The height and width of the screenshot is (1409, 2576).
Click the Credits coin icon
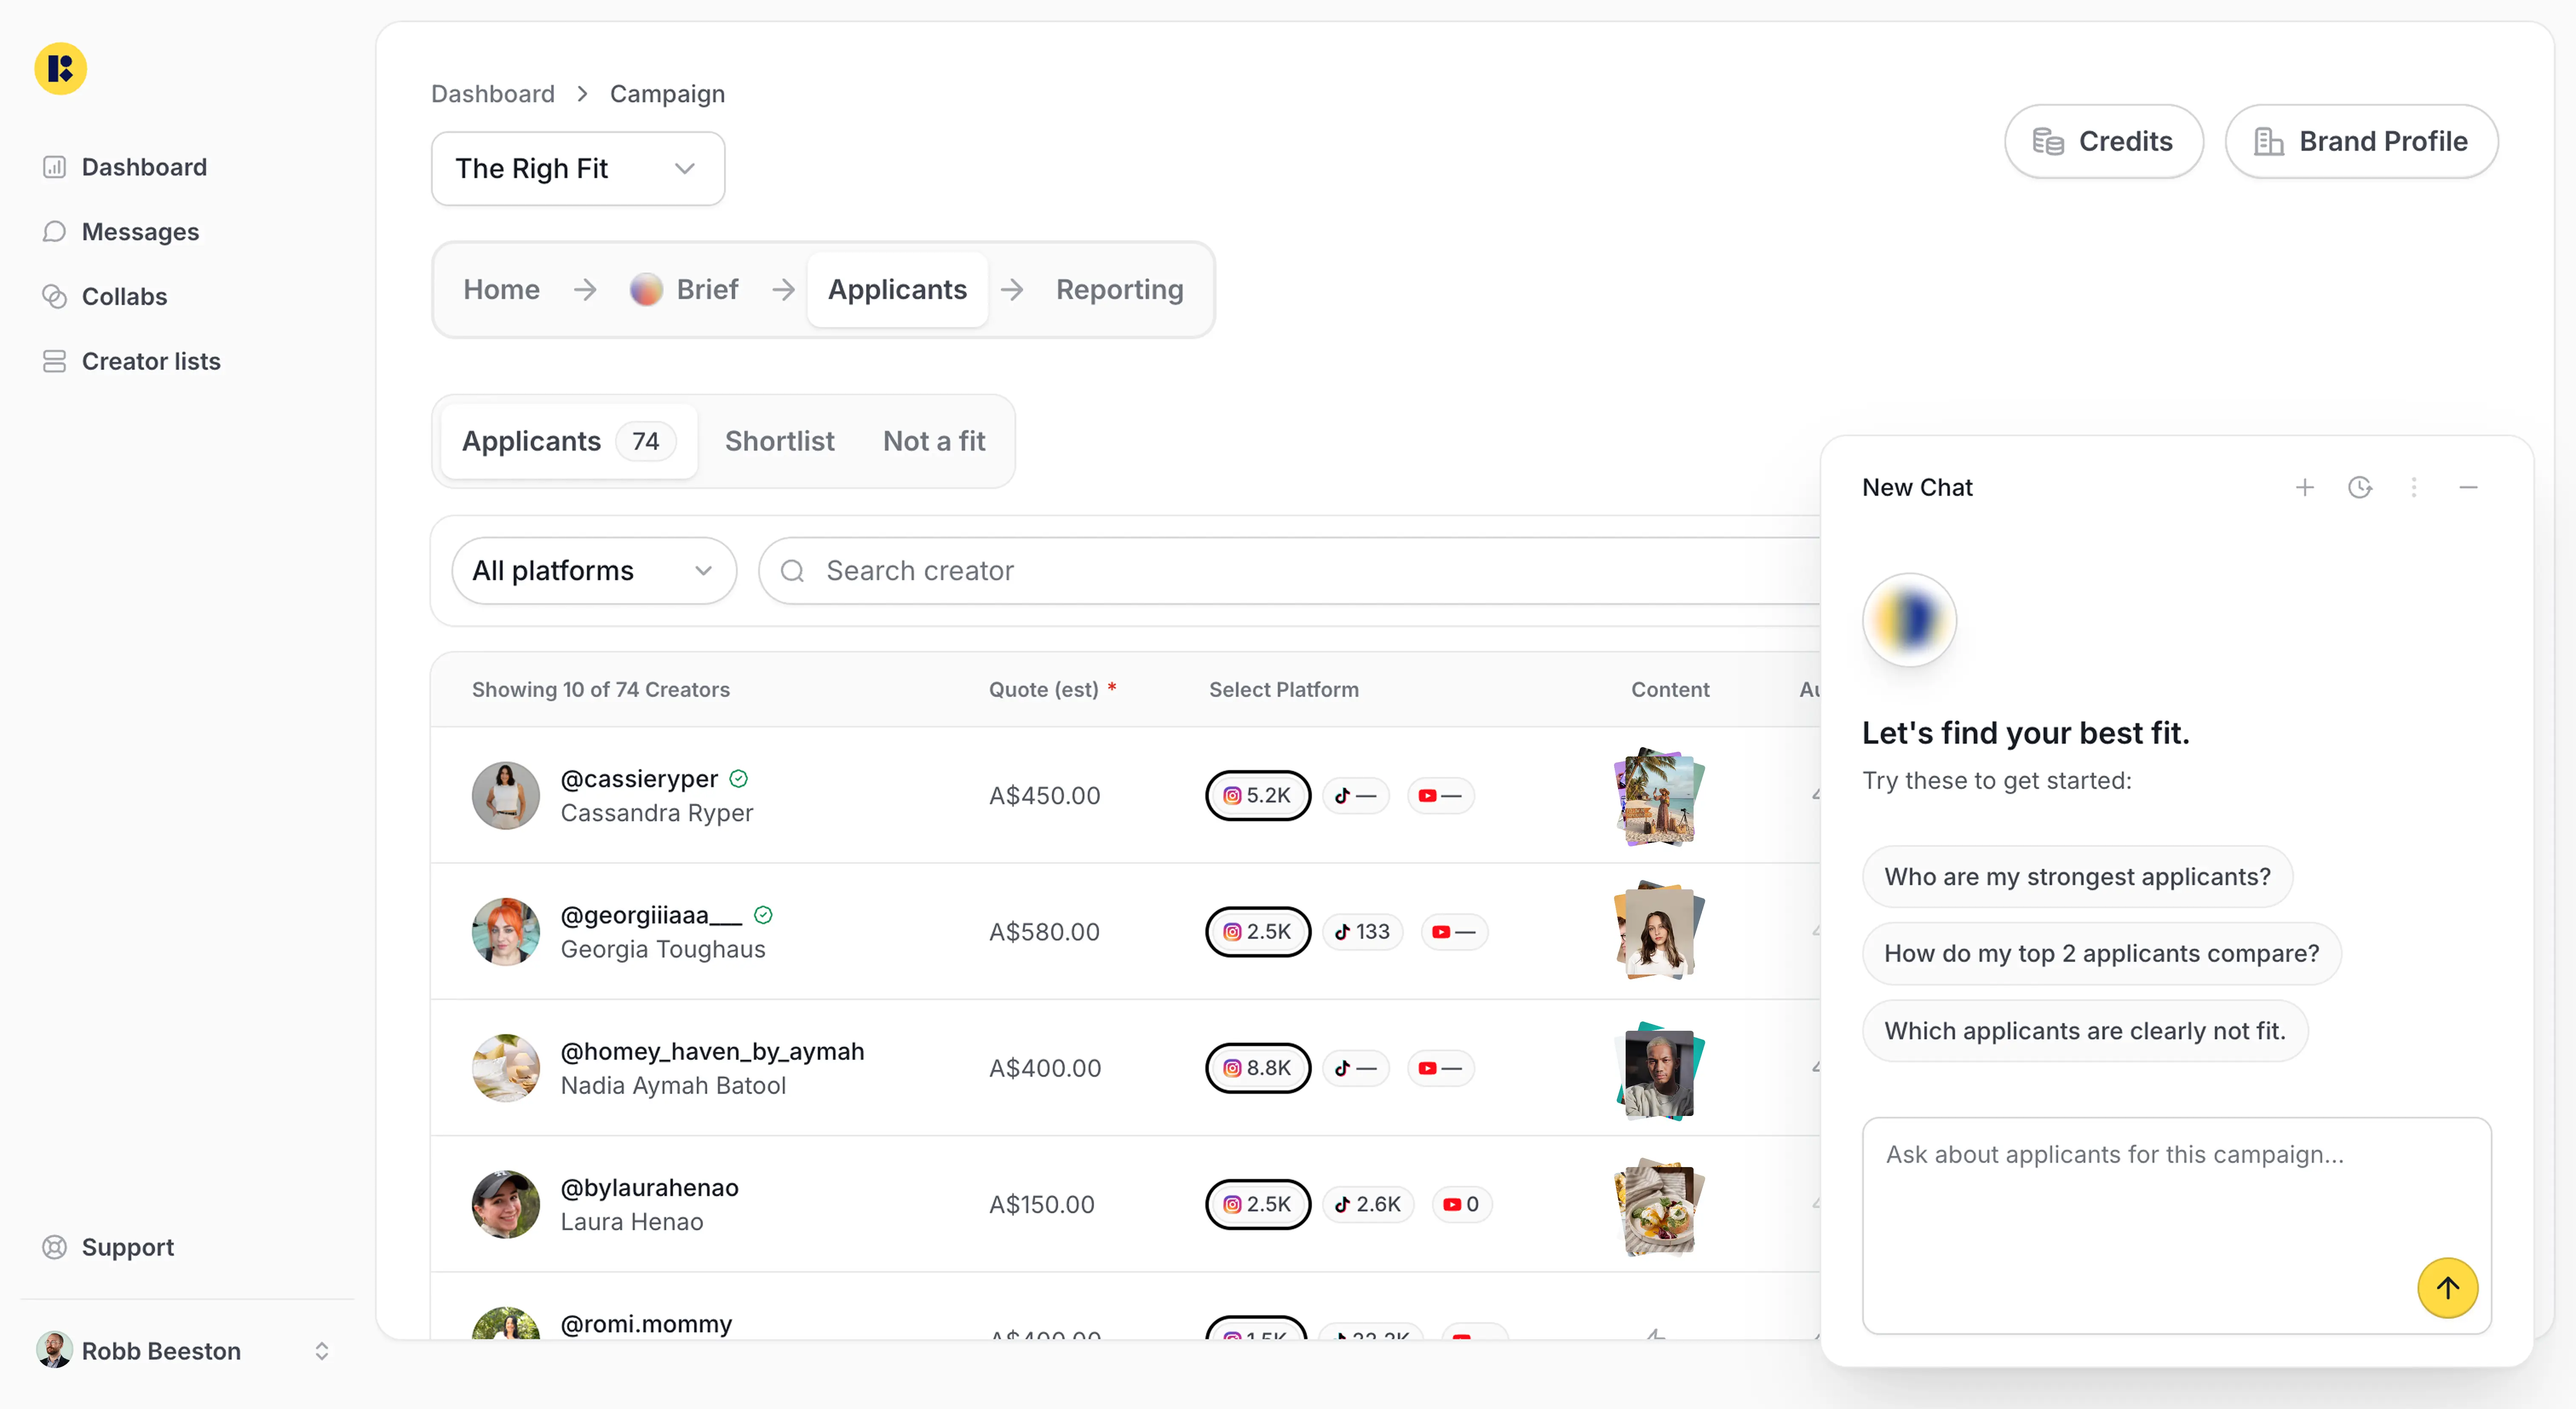click(x=2048, y=142)
